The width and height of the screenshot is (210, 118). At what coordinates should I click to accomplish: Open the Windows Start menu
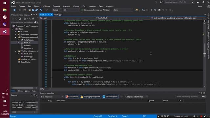point(5,3)
